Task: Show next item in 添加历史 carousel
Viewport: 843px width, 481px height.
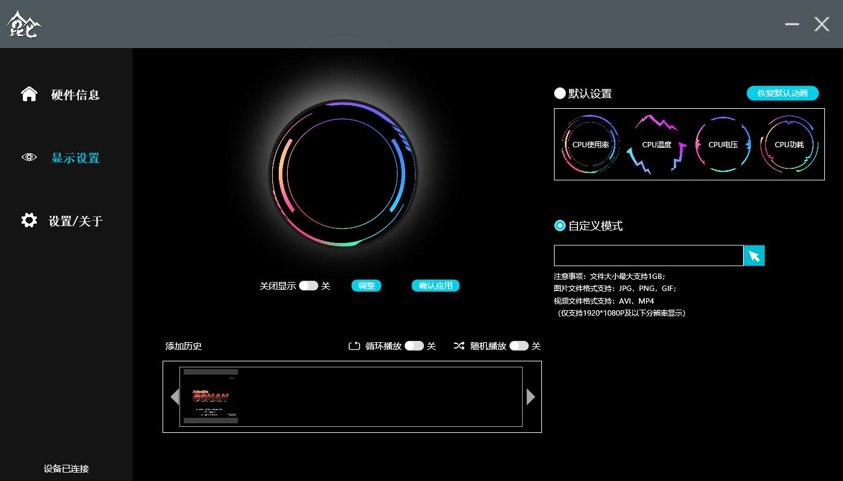Action: coord(530,397)
